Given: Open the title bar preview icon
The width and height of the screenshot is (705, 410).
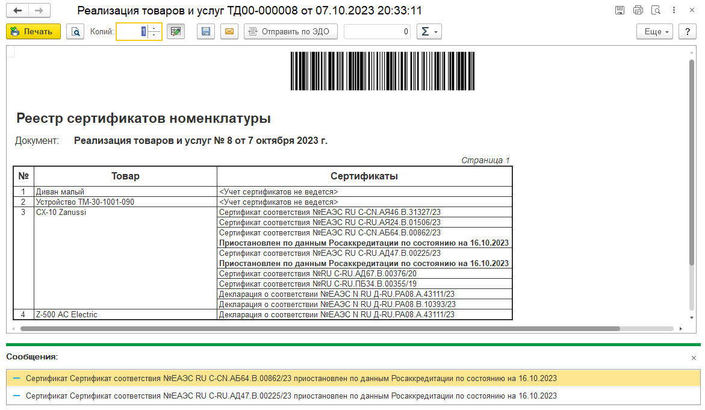Looking at the screenshot, I should click(656, 10).
